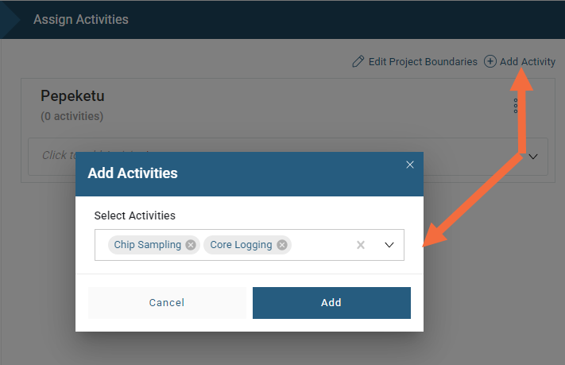The height and width of the screenshot is (365, 565).
Task: Remove the Core Logging tag
Action: [x=282, y=245]
